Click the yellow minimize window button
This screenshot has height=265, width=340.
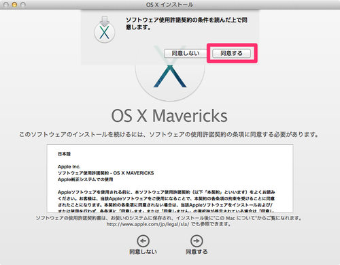coord(14,5)
